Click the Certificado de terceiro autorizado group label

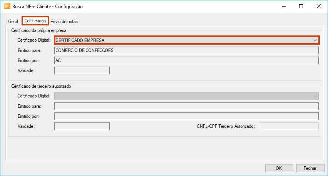pos(41,86)
